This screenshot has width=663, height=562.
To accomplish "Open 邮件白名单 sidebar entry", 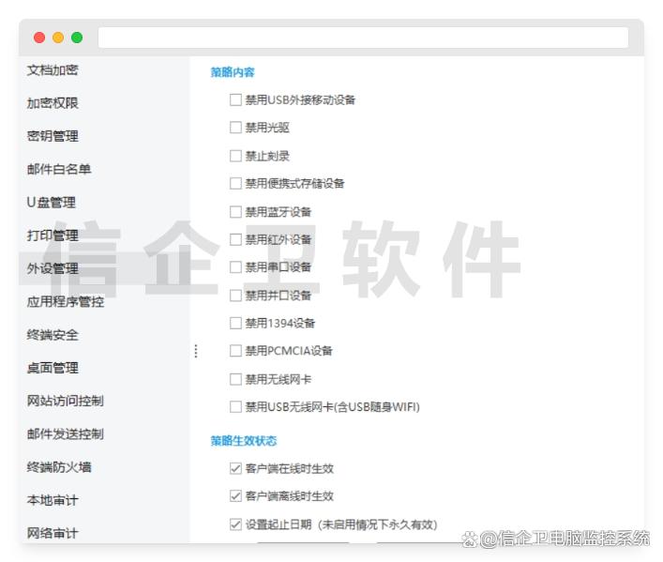I will point(59,169).
